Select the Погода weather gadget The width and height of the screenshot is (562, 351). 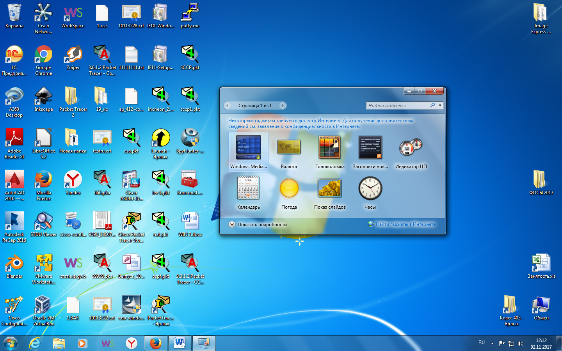pos(289,193)
